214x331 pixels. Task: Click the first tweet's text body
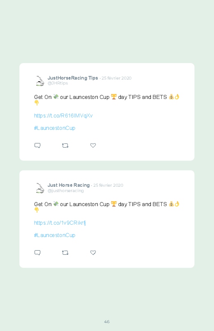click(x=107, y=100)
